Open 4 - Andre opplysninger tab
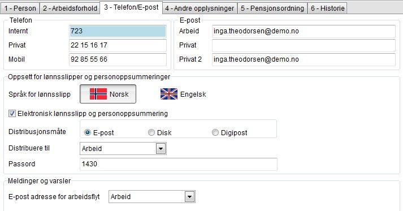 (x=200, y=8)
